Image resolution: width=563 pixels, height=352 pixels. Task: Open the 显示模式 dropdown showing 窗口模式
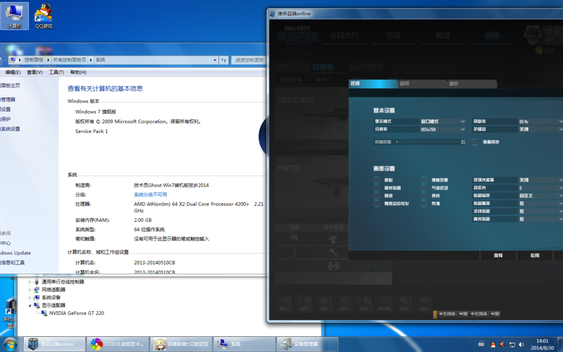[443, 122]
